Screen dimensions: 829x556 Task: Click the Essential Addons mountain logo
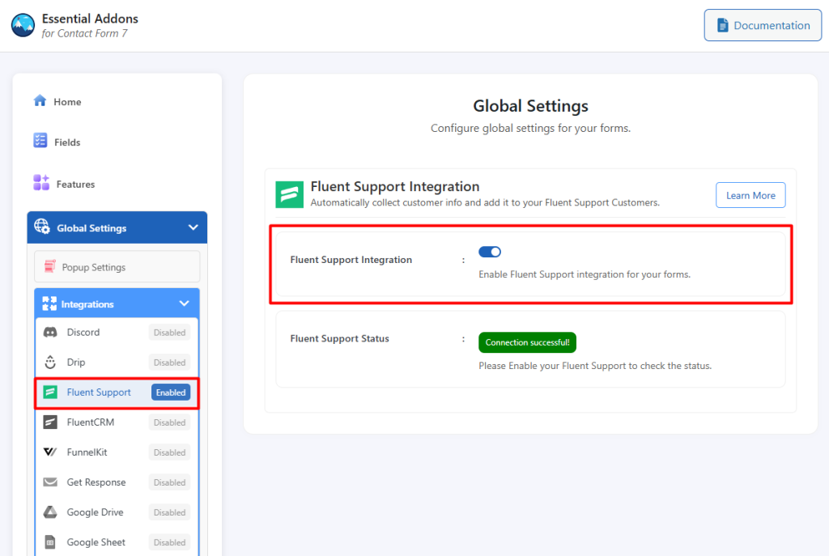23,25
